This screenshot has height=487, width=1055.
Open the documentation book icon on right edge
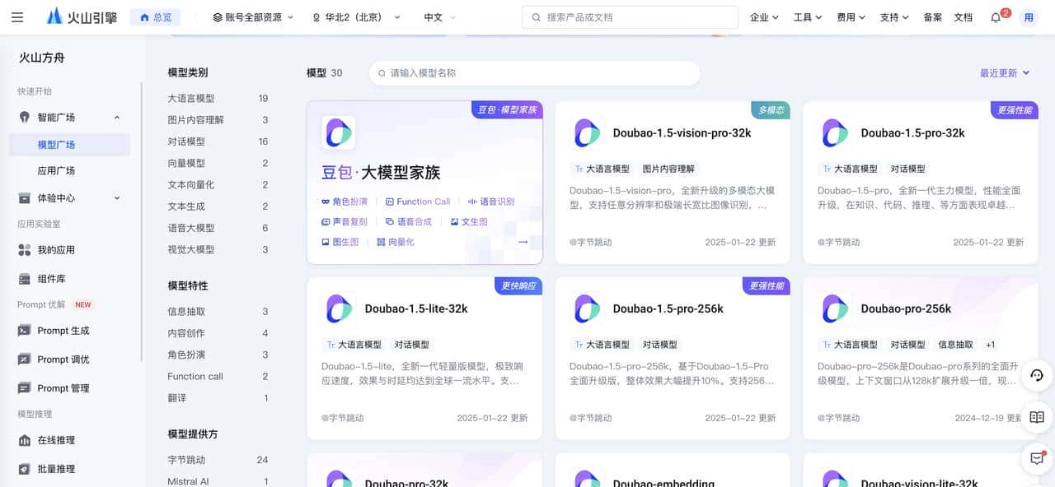1036,418
